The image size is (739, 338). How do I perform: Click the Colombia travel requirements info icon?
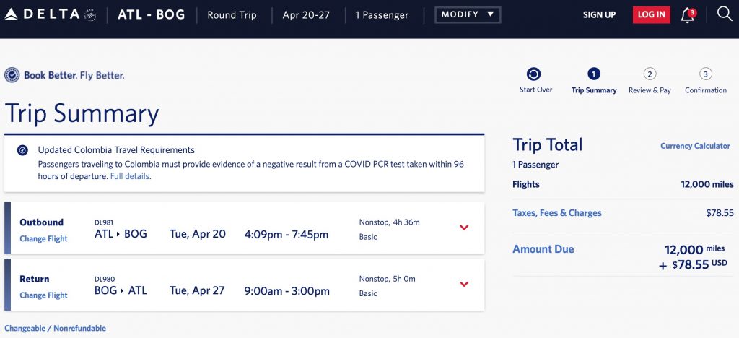click(22, 150)
